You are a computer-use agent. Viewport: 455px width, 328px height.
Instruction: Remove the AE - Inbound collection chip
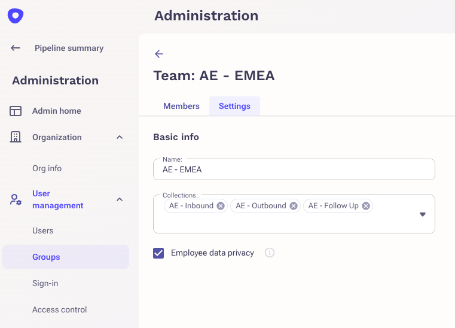pyautogui.click(x=221, y=206)
